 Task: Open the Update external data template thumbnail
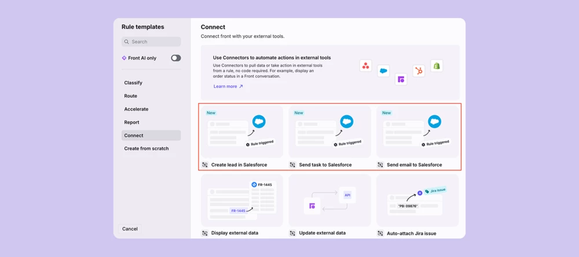[330, 200]
